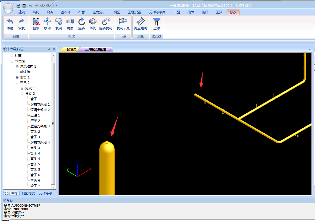
Task: Toggle the eye visibility icon in quick access bar
Action: [x=42, y=5]
